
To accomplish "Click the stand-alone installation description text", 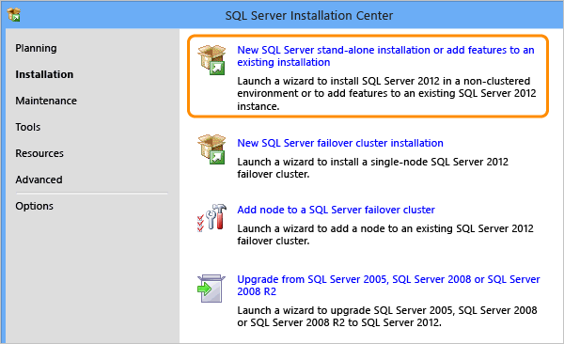I will (386, 94).
